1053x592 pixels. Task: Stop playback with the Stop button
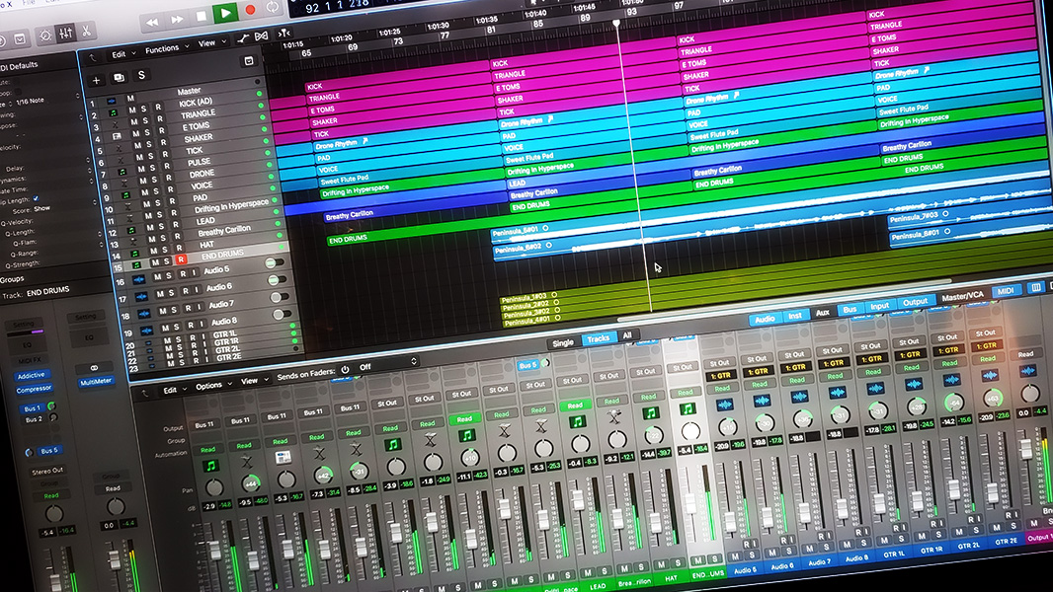[201, 16]
